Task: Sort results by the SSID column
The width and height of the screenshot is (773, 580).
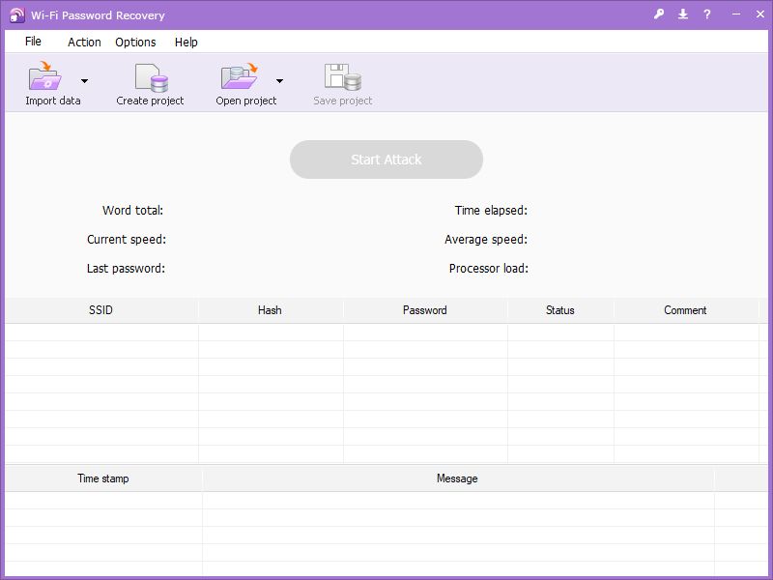Action: (100, 310)
